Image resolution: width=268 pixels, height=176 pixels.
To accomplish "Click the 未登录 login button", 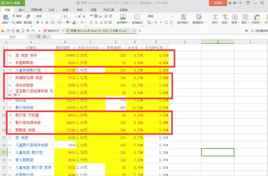I will tap(218, 3).
